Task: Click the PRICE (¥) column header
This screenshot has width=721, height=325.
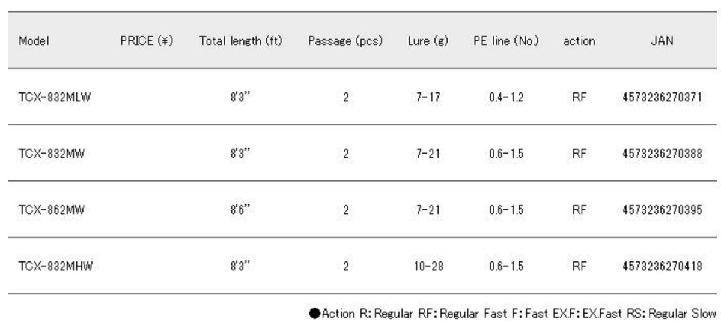Action: (x=147, y=41)
